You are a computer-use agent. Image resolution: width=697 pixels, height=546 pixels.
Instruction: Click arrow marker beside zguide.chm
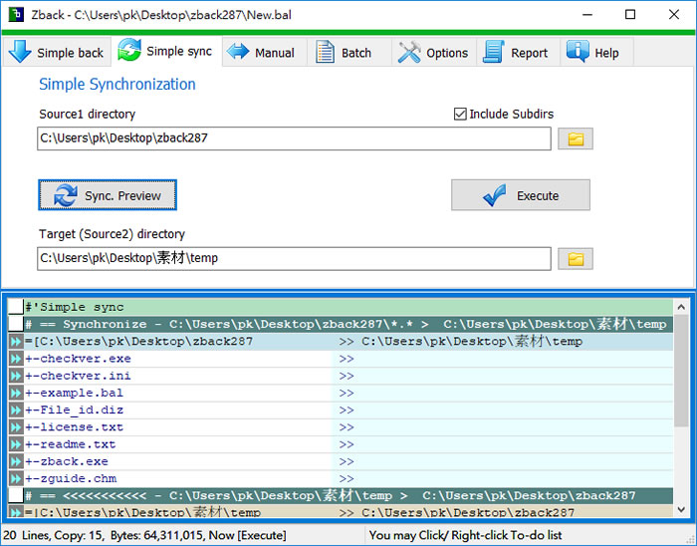coord(16,479)
